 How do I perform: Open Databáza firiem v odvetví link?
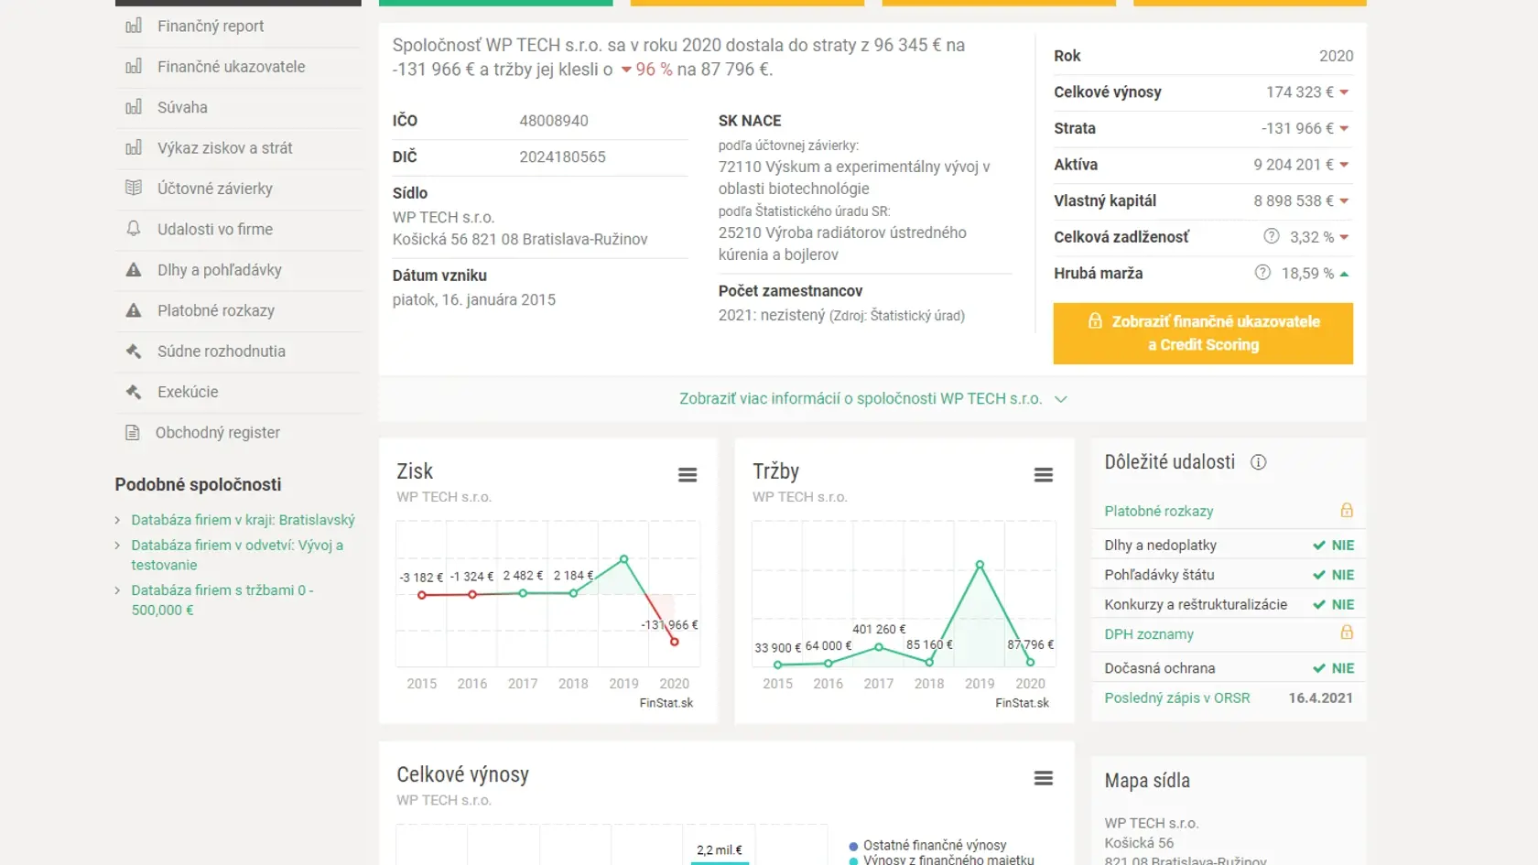point(237,555)
